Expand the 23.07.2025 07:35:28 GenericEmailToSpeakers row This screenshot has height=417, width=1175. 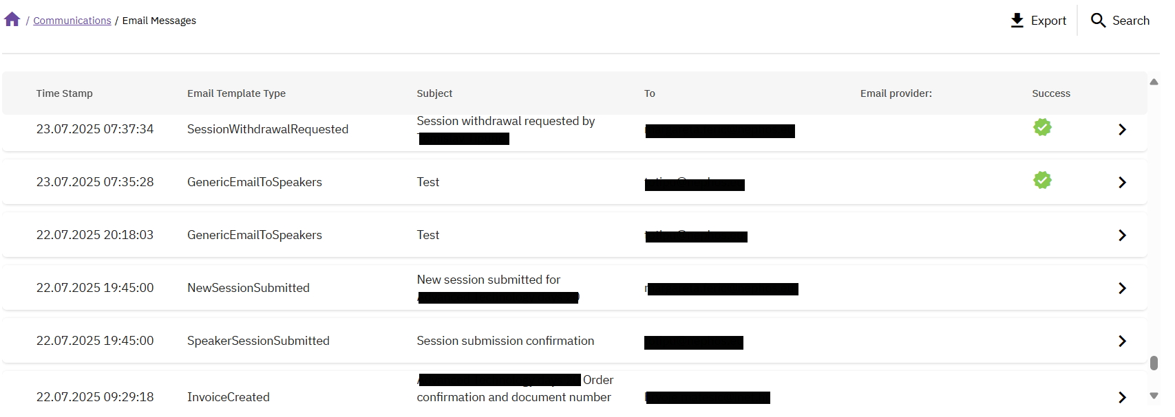tap(1122, 182)
